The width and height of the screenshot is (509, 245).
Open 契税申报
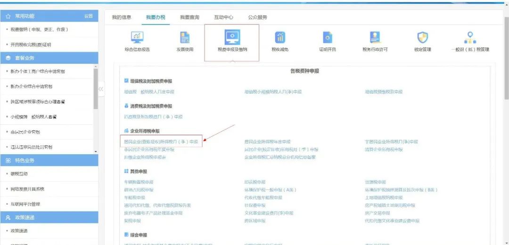(x=132, y=221)
